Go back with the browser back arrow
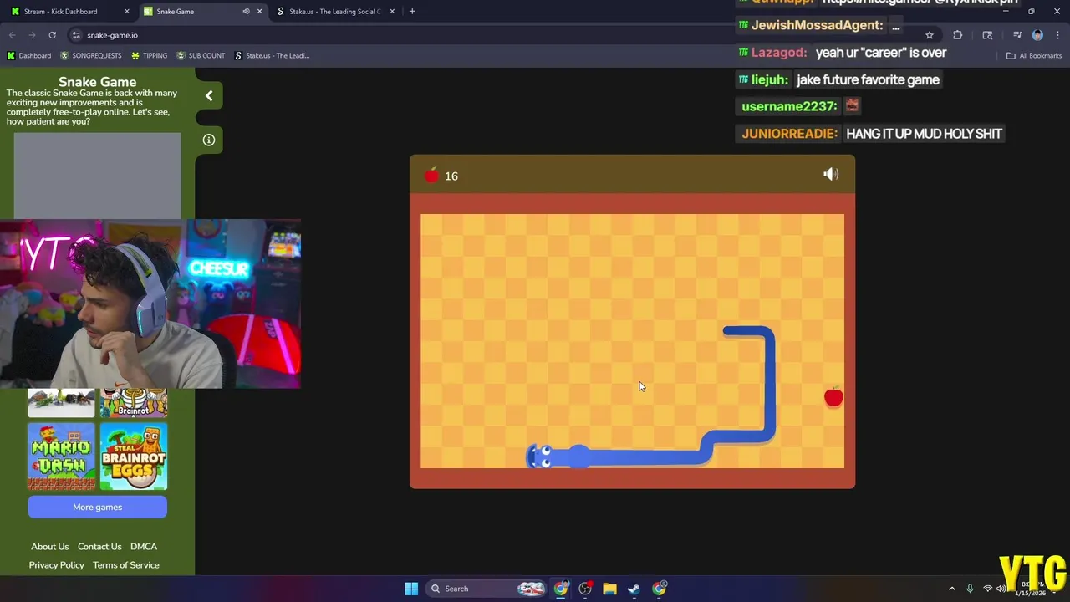The width and height of the screenshot is (1070, 602). [x=12, y=35]
